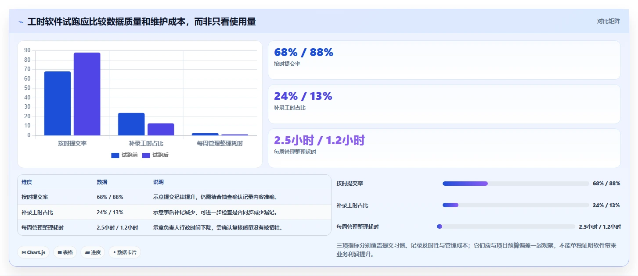Screen dimensions: 638x276
Task: Click the description starting 示意负责人行政时间下降
Action: (218, 228)
